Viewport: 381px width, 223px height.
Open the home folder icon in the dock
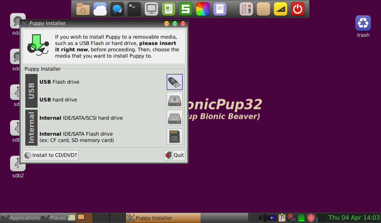(83, 8)
